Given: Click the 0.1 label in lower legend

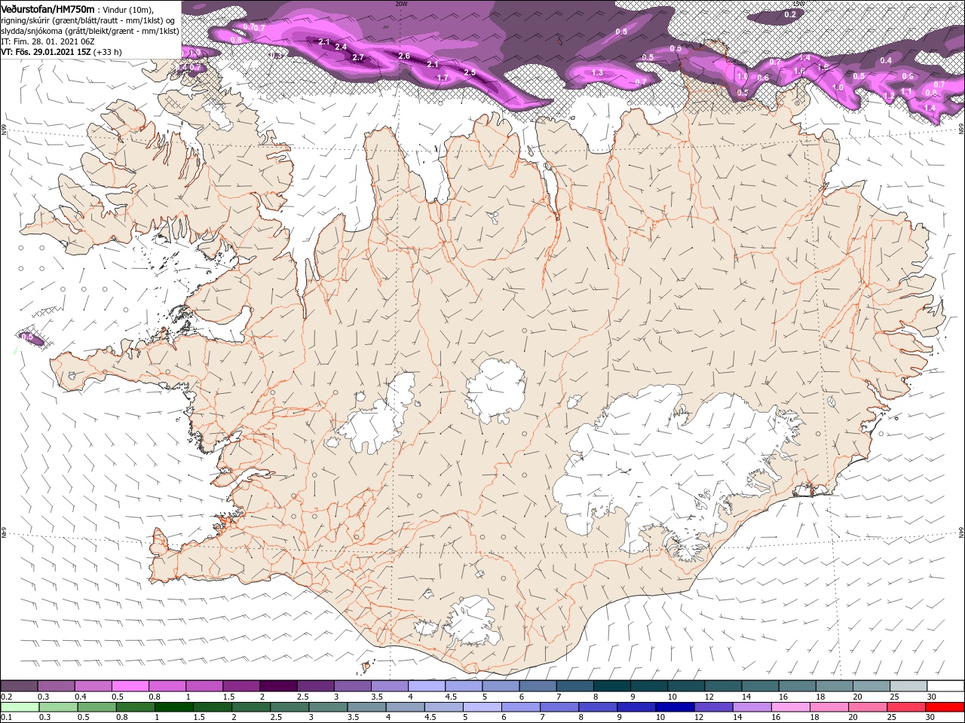Looking at the screenshot, I should pos(6,718).
